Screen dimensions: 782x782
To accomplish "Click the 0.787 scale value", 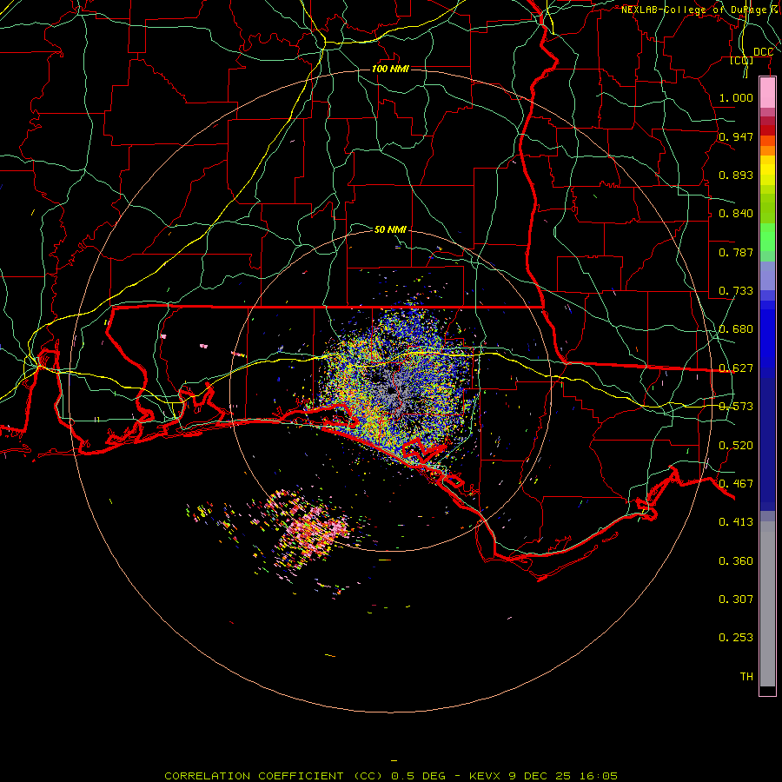I will pyautogui.click(x=736, y=252).
